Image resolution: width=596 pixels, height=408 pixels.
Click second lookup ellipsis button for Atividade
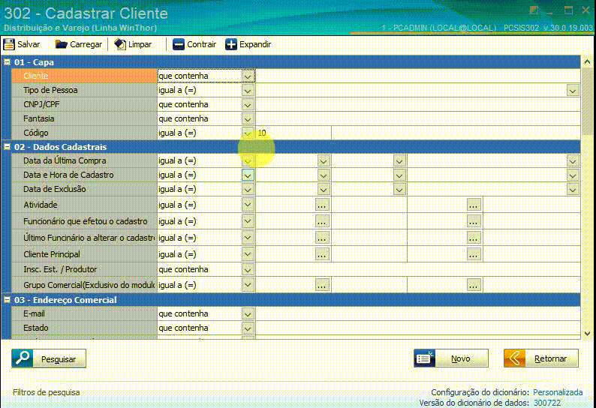pos(473,205)
